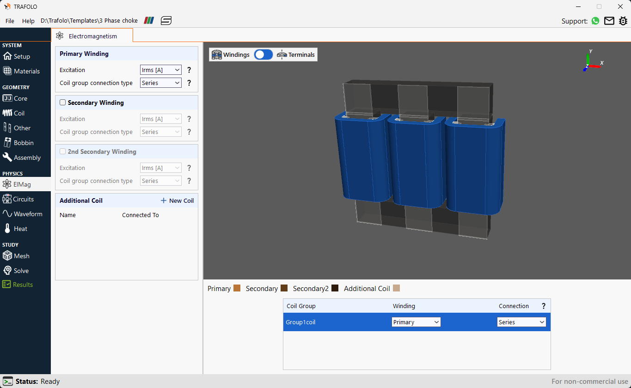The width and height of the screenshot is (631, 388).
Task: Open Secondary Winding Excitation dropdown
Action: tap(160, 119)
